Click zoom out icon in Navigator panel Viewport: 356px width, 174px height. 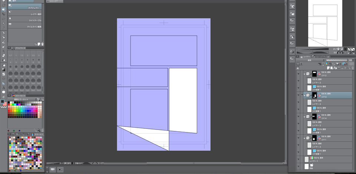click(x=338, y=49)
